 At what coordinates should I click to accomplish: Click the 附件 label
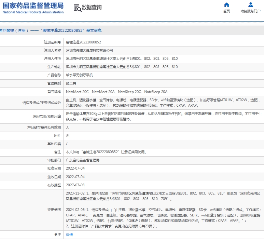[57, 135]
